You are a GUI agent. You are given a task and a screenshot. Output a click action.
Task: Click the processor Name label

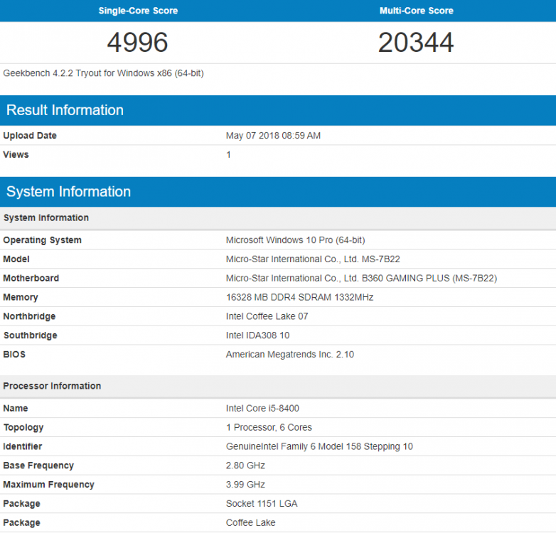tap(16, 408)
